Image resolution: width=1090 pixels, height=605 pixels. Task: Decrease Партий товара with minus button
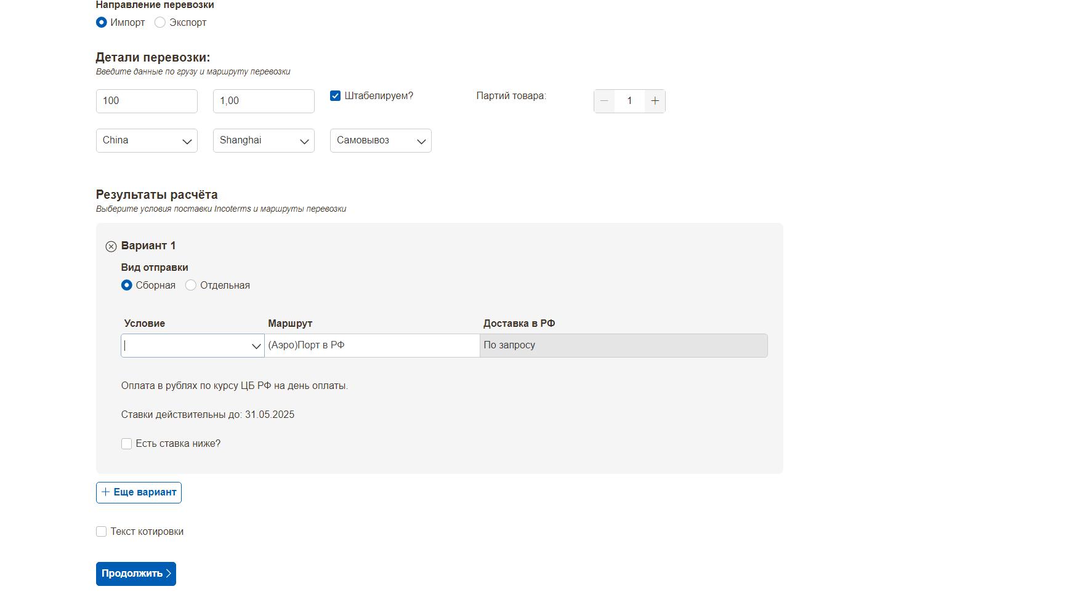point(604,101)
